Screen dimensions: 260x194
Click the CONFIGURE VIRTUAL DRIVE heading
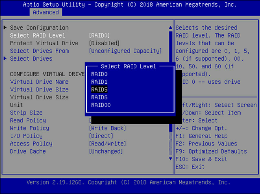point(47,74)
